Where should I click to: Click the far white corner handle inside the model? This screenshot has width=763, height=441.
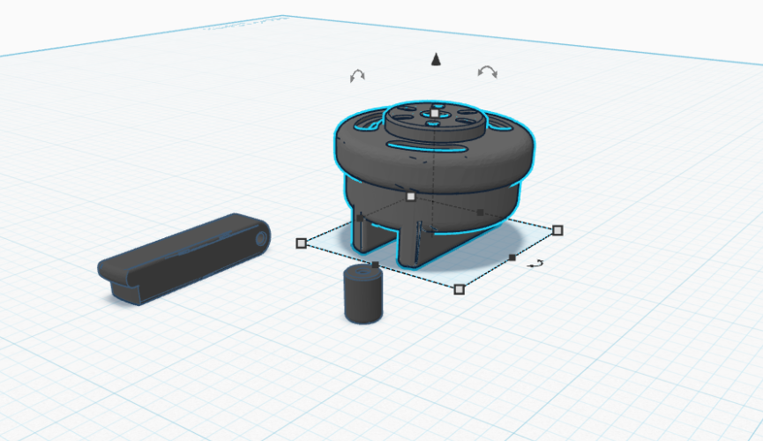pos(411,197)
